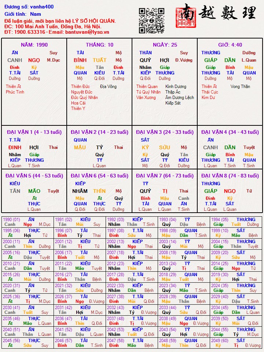Click the year cell '2040 (51)'
Image resolution: width=264 pixels, height=352 pixels.
tap(27, 332)
